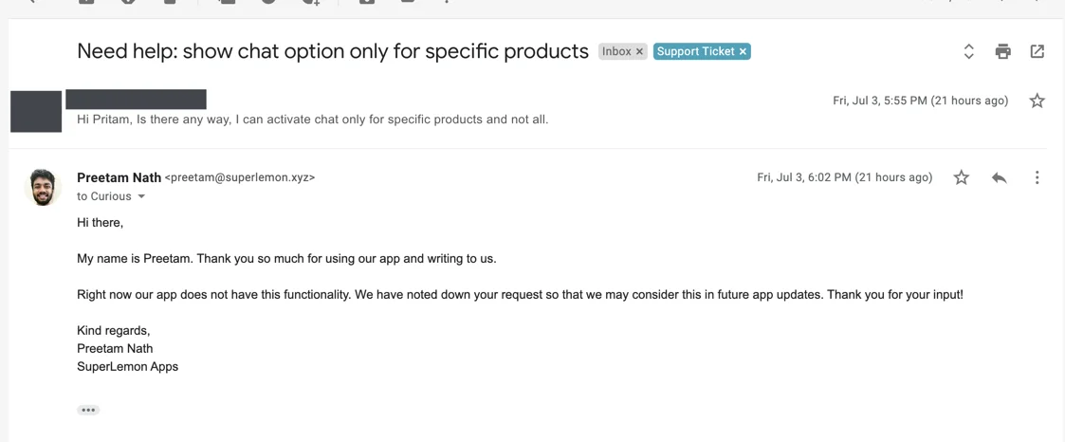
Task: Open the Inbox label
Action: coord(615,51)
